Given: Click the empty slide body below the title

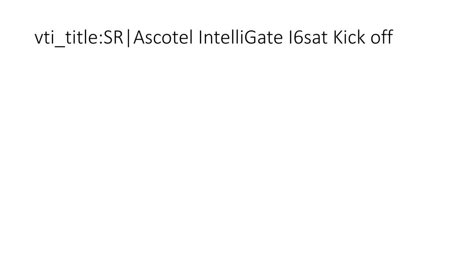Looking at the screenshot, I should [225, 149].
